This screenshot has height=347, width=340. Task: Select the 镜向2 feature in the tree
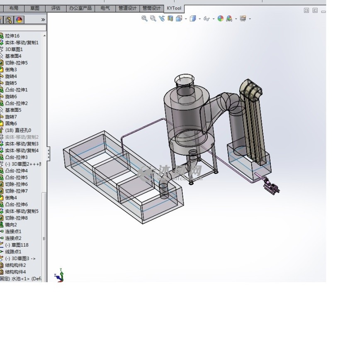[11, 225]
